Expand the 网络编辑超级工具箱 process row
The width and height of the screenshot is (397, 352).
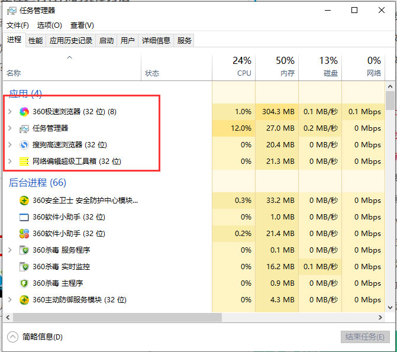10,162
